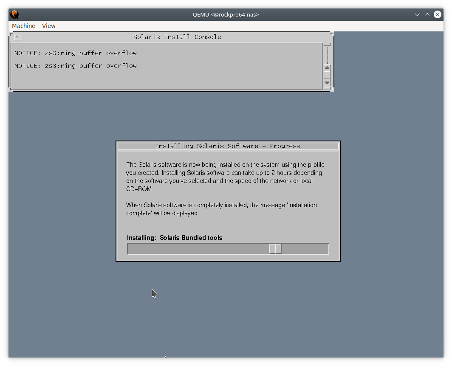The width and height of the screenshot is (452, 366).
Task: Click the second 'zs3:ring buffer overflow' notice line
Action: (x=76, y=66)
